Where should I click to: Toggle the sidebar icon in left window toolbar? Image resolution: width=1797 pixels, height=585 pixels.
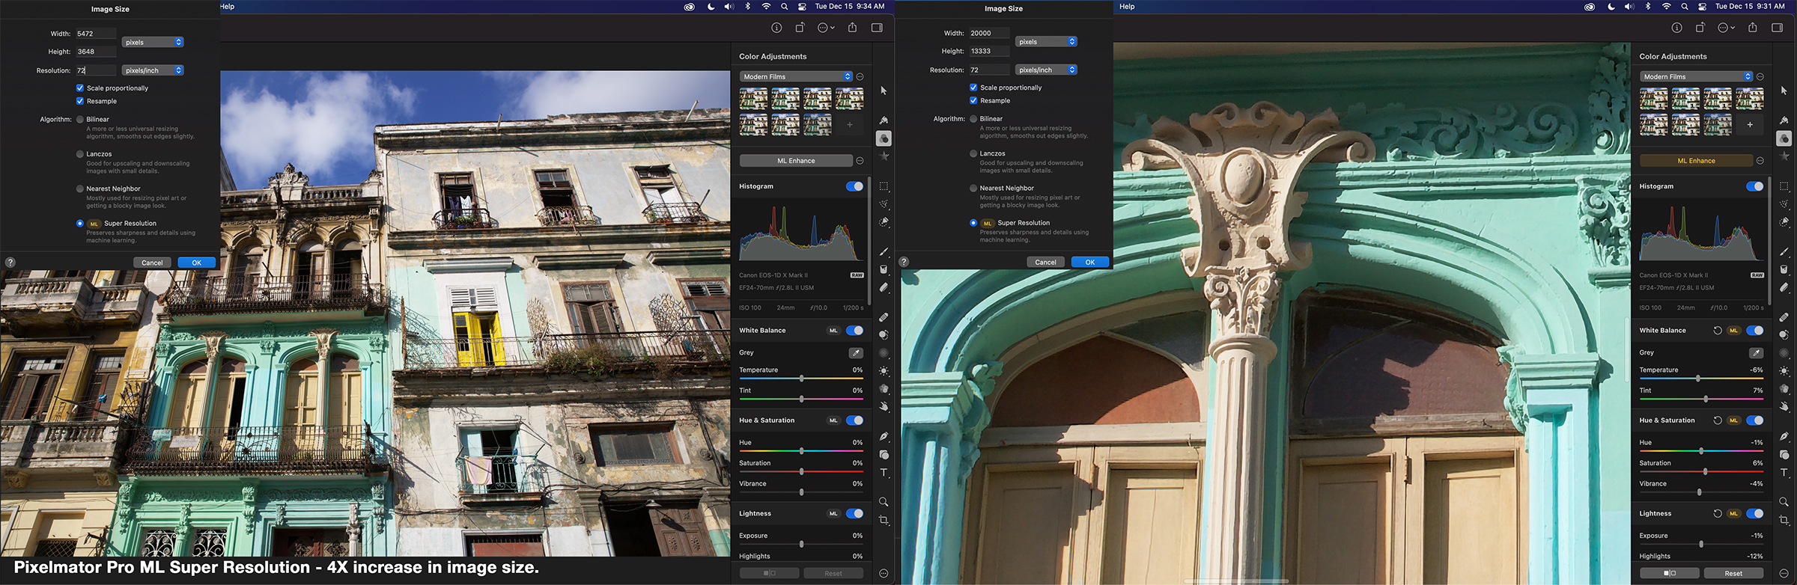coord(877,28)
